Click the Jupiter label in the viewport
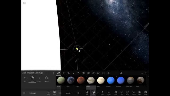This screenshot has height=96, width=170. (x=81, y=49)
